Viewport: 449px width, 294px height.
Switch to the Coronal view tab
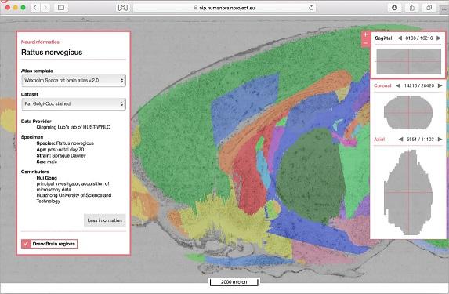click(382, 85)
